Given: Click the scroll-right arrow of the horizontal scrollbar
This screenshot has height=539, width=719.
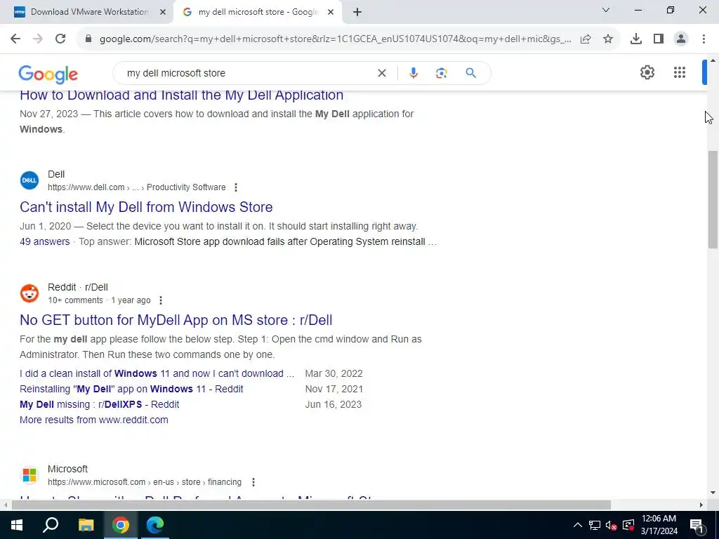Looking at the screenshot, I should [701, 505].
